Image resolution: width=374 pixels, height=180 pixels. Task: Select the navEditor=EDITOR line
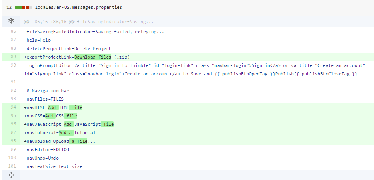48,150
